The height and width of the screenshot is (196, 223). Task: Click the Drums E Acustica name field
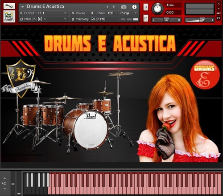45,7
